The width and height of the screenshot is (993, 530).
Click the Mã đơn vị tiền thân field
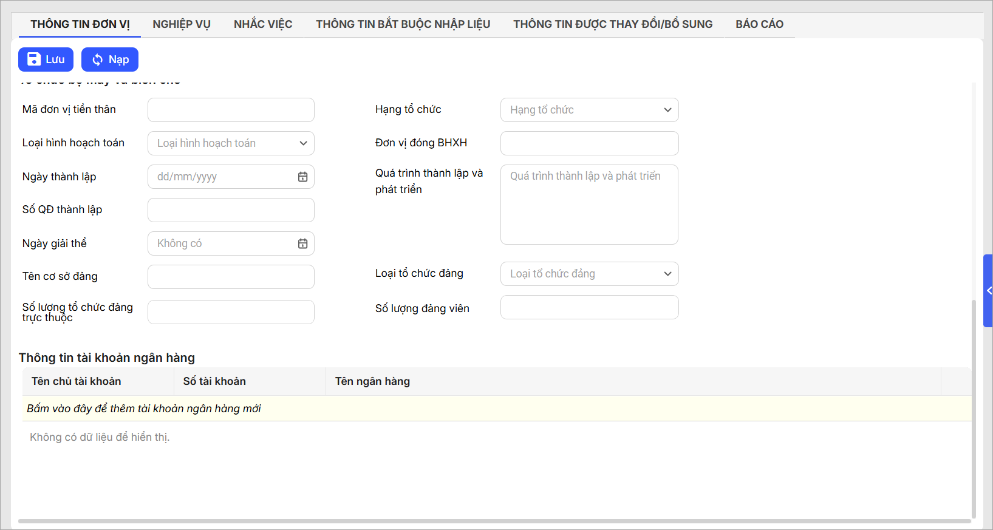231,110
